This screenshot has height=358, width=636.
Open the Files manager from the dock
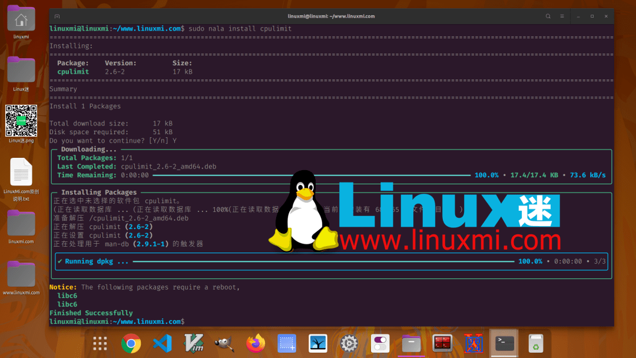point(411,343)
